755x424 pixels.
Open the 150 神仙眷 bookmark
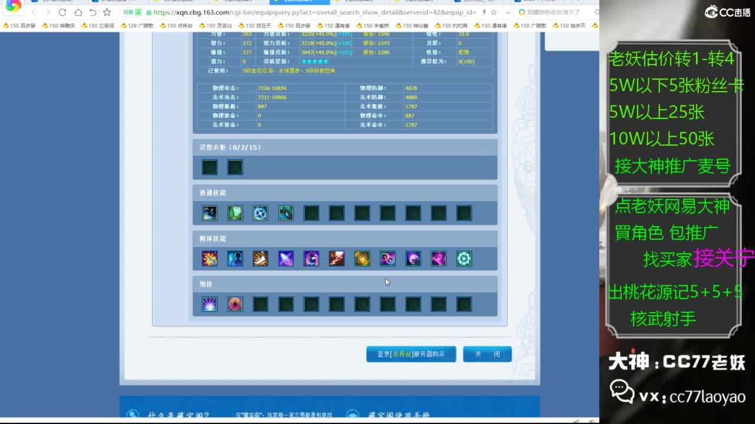point(412,25)
